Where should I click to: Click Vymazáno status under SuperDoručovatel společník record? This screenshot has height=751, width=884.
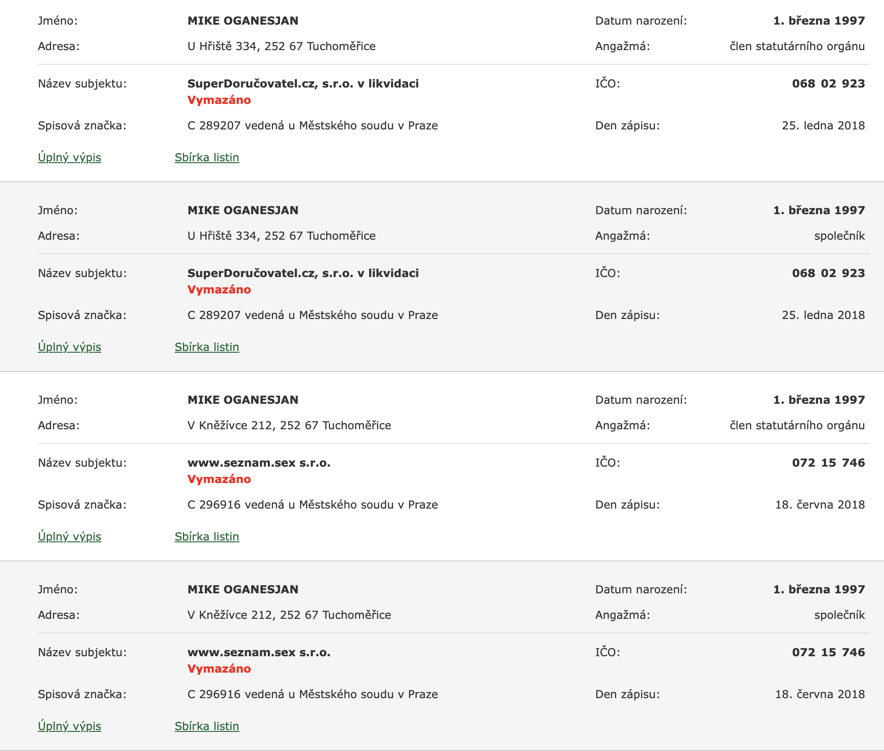point(219,289)
